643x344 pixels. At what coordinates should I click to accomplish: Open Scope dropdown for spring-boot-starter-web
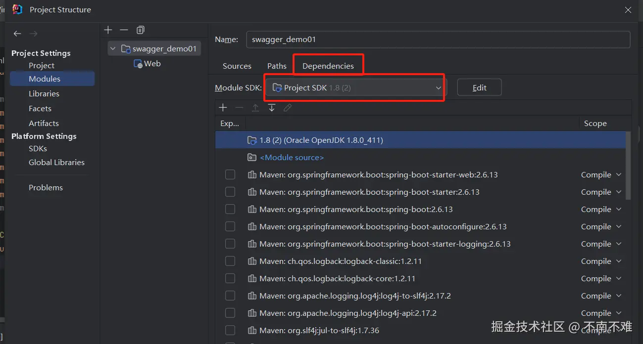point(601,174)
